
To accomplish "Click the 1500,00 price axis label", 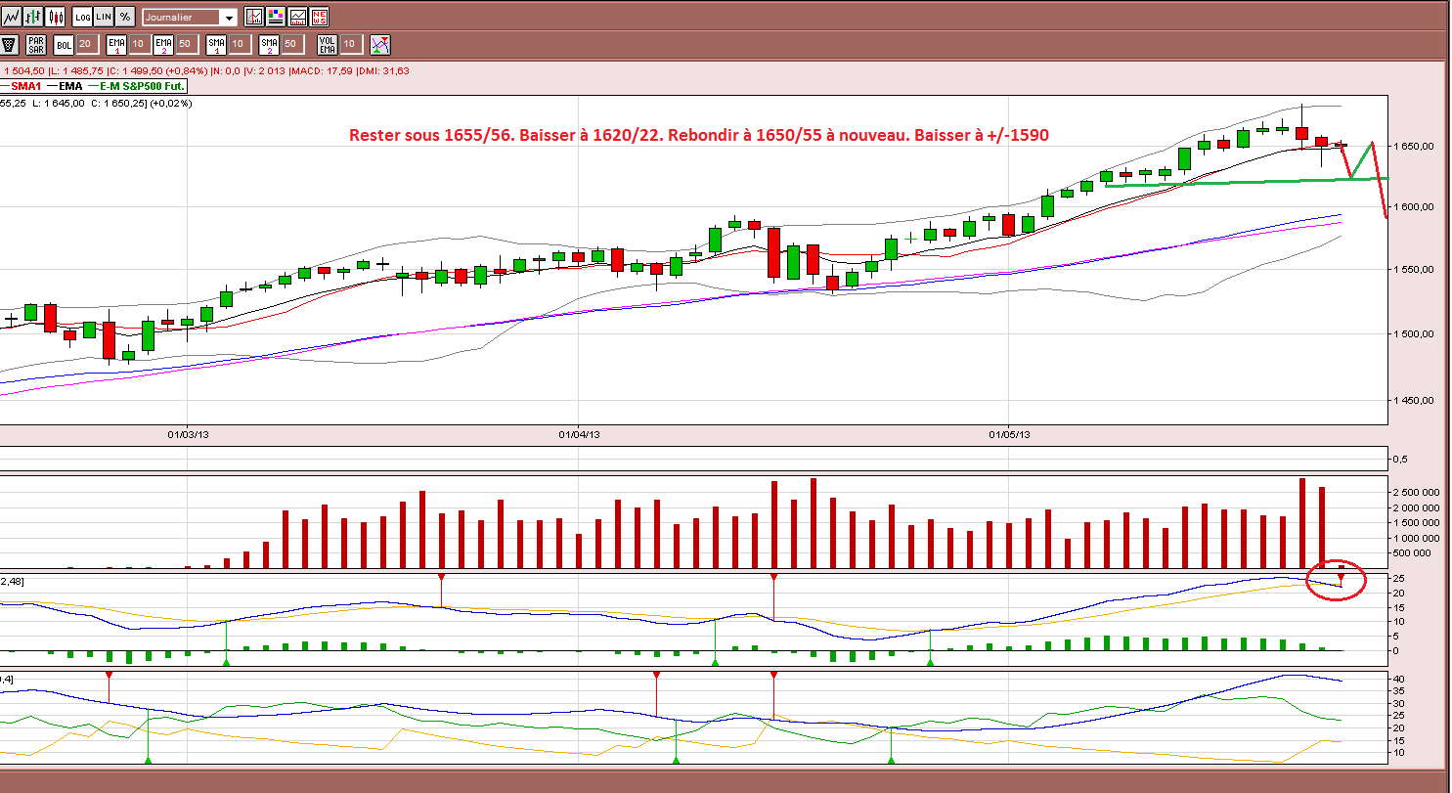I will click(1414, 333).
